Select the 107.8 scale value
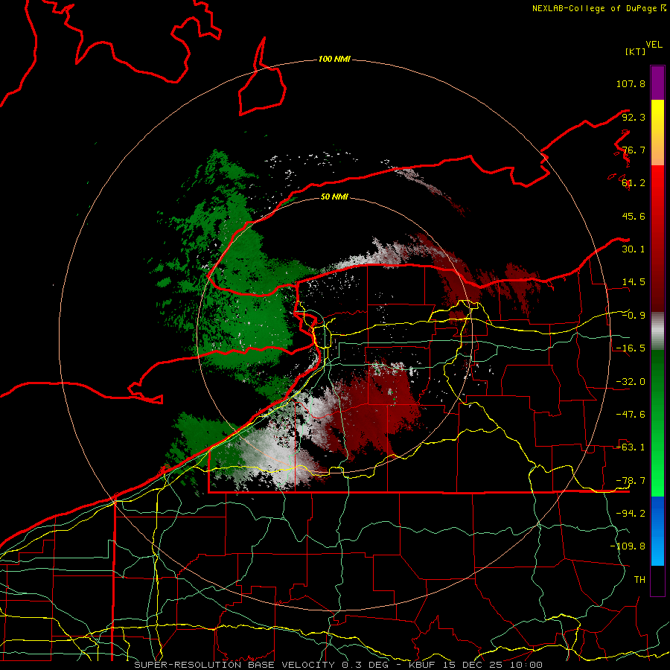670x670 pixels. pos(631,83)
